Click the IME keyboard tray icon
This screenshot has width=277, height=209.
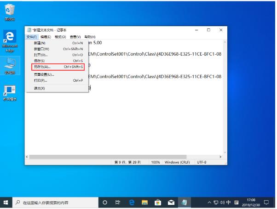(237, 203)
